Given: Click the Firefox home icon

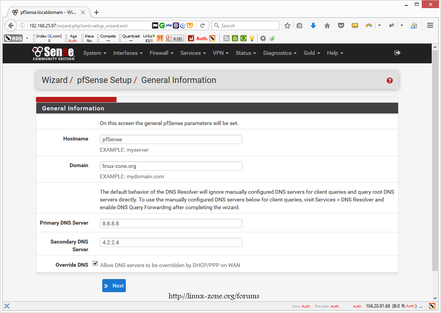Looking at the screenshot, I should [x=327, y=25].
